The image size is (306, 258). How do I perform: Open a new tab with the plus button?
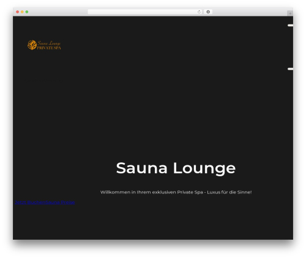tap(290, 13)
